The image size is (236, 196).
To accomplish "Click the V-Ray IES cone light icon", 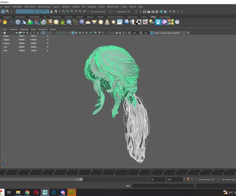I will coord(107,22).
